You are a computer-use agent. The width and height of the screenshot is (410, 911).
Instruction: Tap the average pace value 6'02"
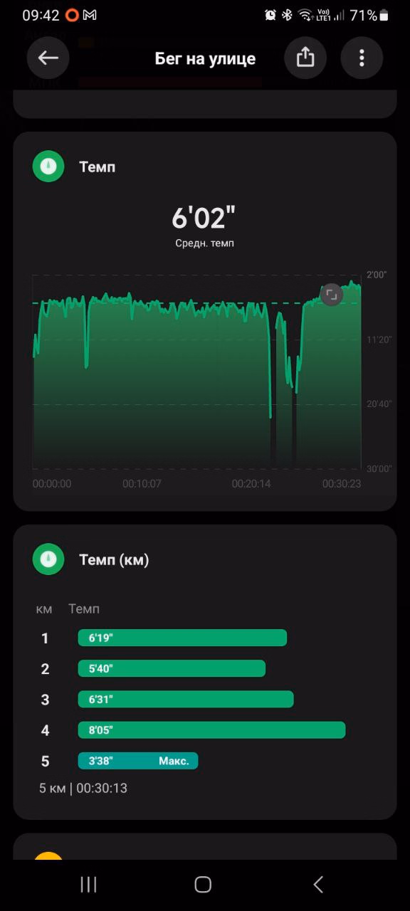[204, 218]
